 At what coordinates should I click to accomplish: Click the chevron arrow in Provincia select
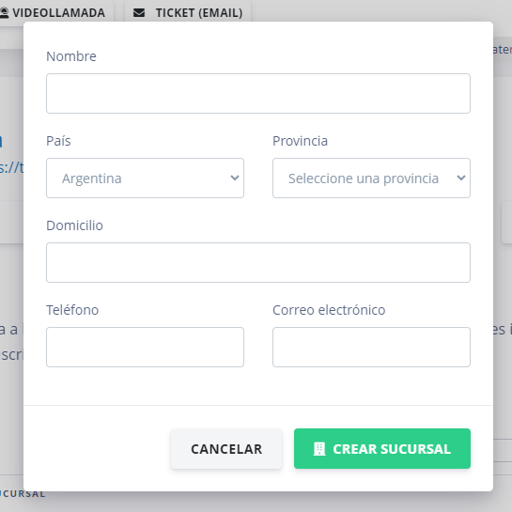[x=460, y=178]
